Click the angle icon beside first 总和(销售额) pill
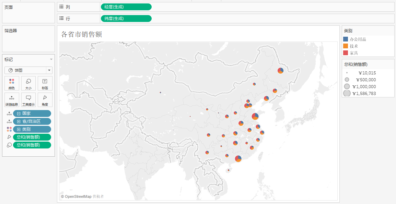Screen dimensions: 396x204 (x=9, y=137)
